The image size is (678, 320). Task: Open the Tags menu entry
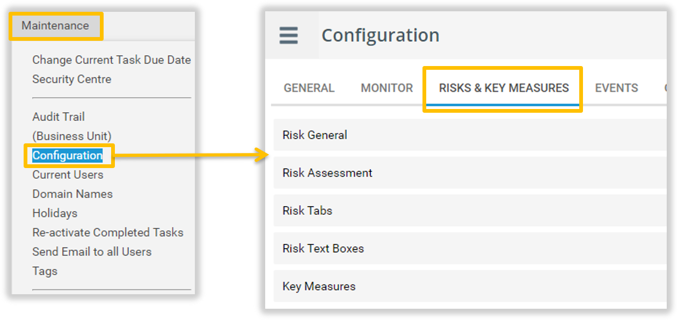(45, 272)
